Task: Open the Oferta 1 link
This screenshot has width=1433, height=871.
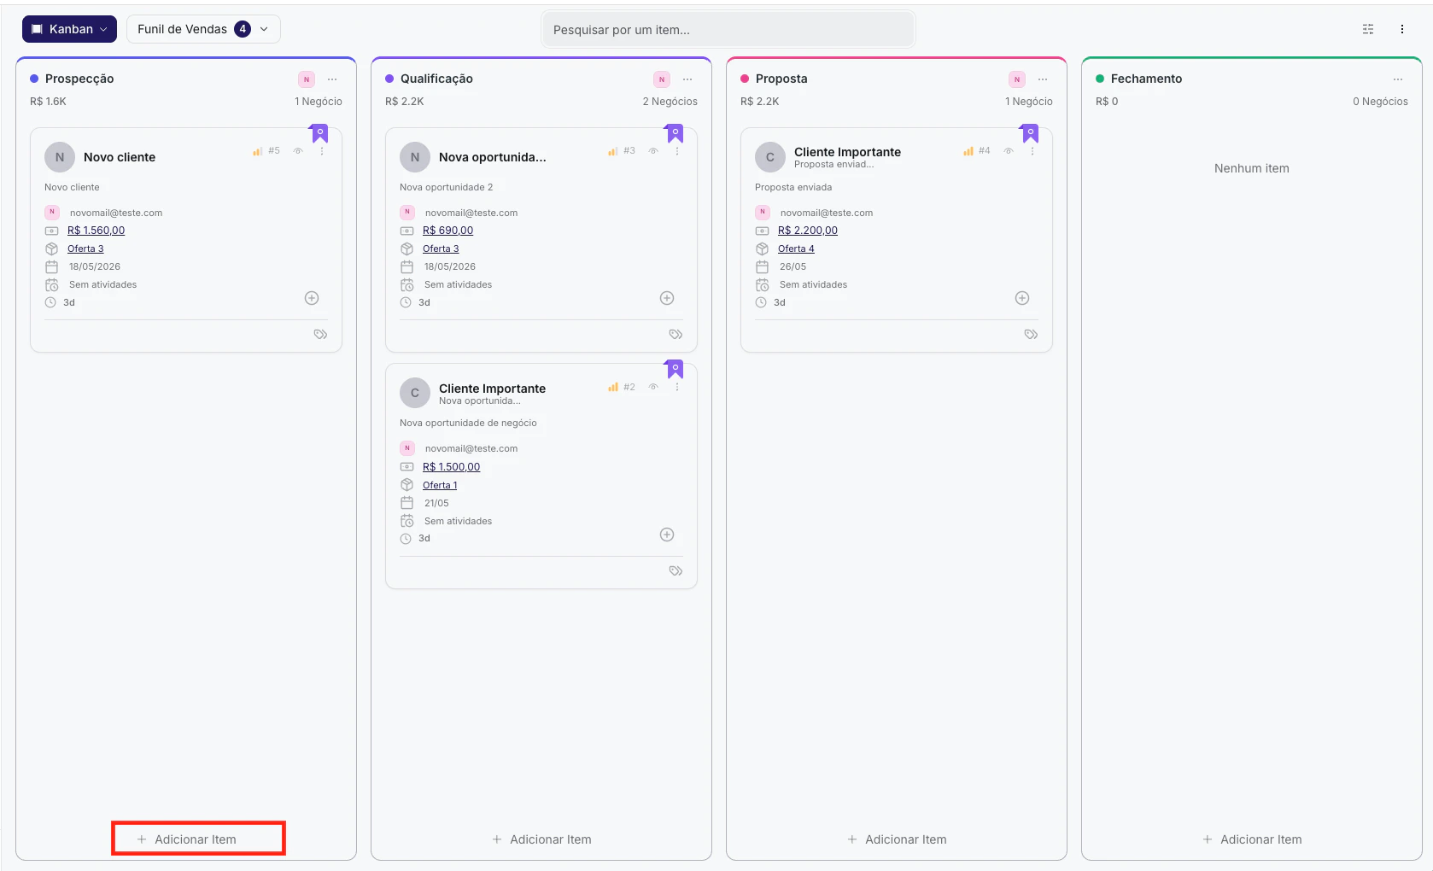Action: click(x=440, y=485)
